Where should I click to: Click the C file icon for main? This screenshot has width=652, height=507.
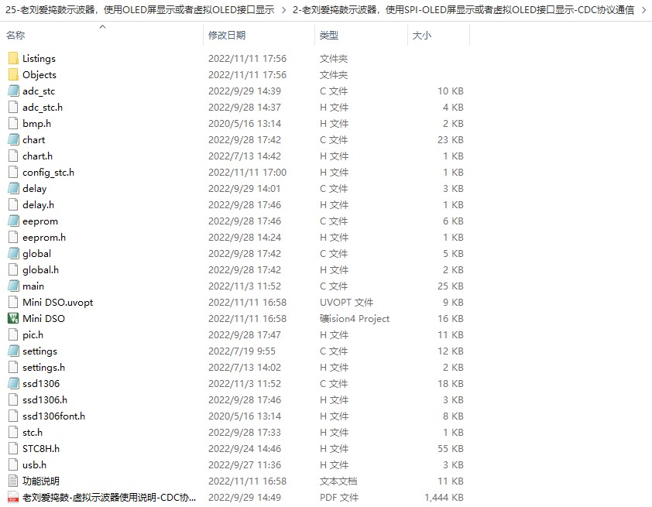click(12, 286)
